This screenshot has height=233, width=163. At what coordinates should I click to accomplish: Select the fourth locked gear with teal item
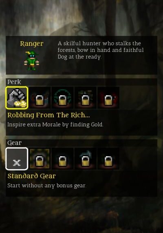(85, 159)
